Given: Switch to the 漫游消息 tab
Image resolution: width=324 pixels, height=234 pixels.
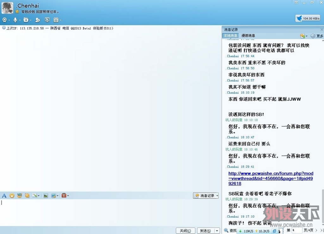Looking at the screenshot, I should (x=248, y=35).
